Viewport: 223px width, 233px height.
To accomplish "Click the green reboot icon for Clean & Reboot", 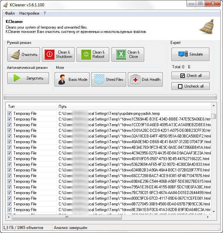I will 86,54.
